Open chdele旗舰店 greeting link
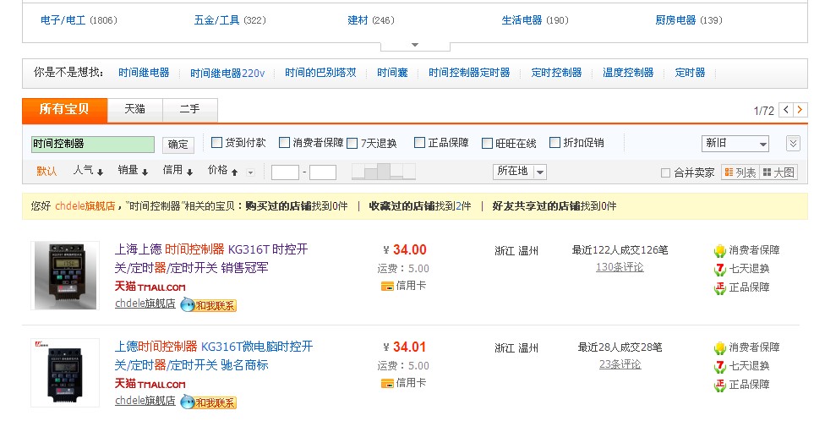 tap(85, 206)
